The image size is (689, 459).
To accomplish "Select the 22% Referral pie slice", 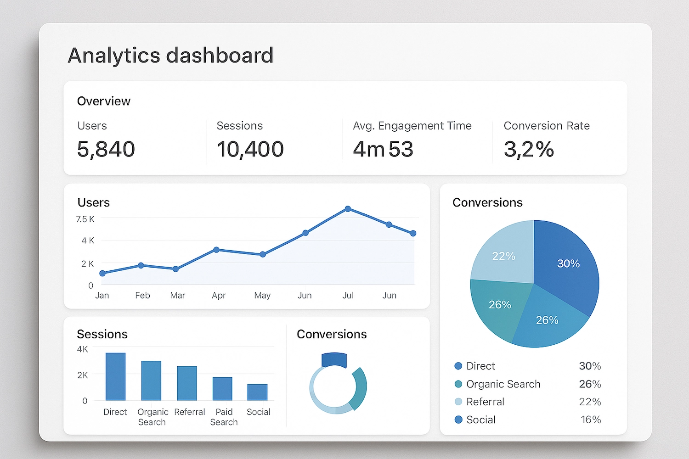I will 504,256.
